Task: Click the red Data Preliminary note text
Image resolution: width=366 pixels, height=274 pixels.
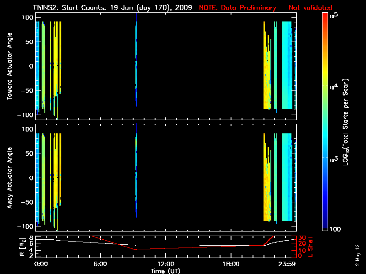Action: (x=266, y=8)
